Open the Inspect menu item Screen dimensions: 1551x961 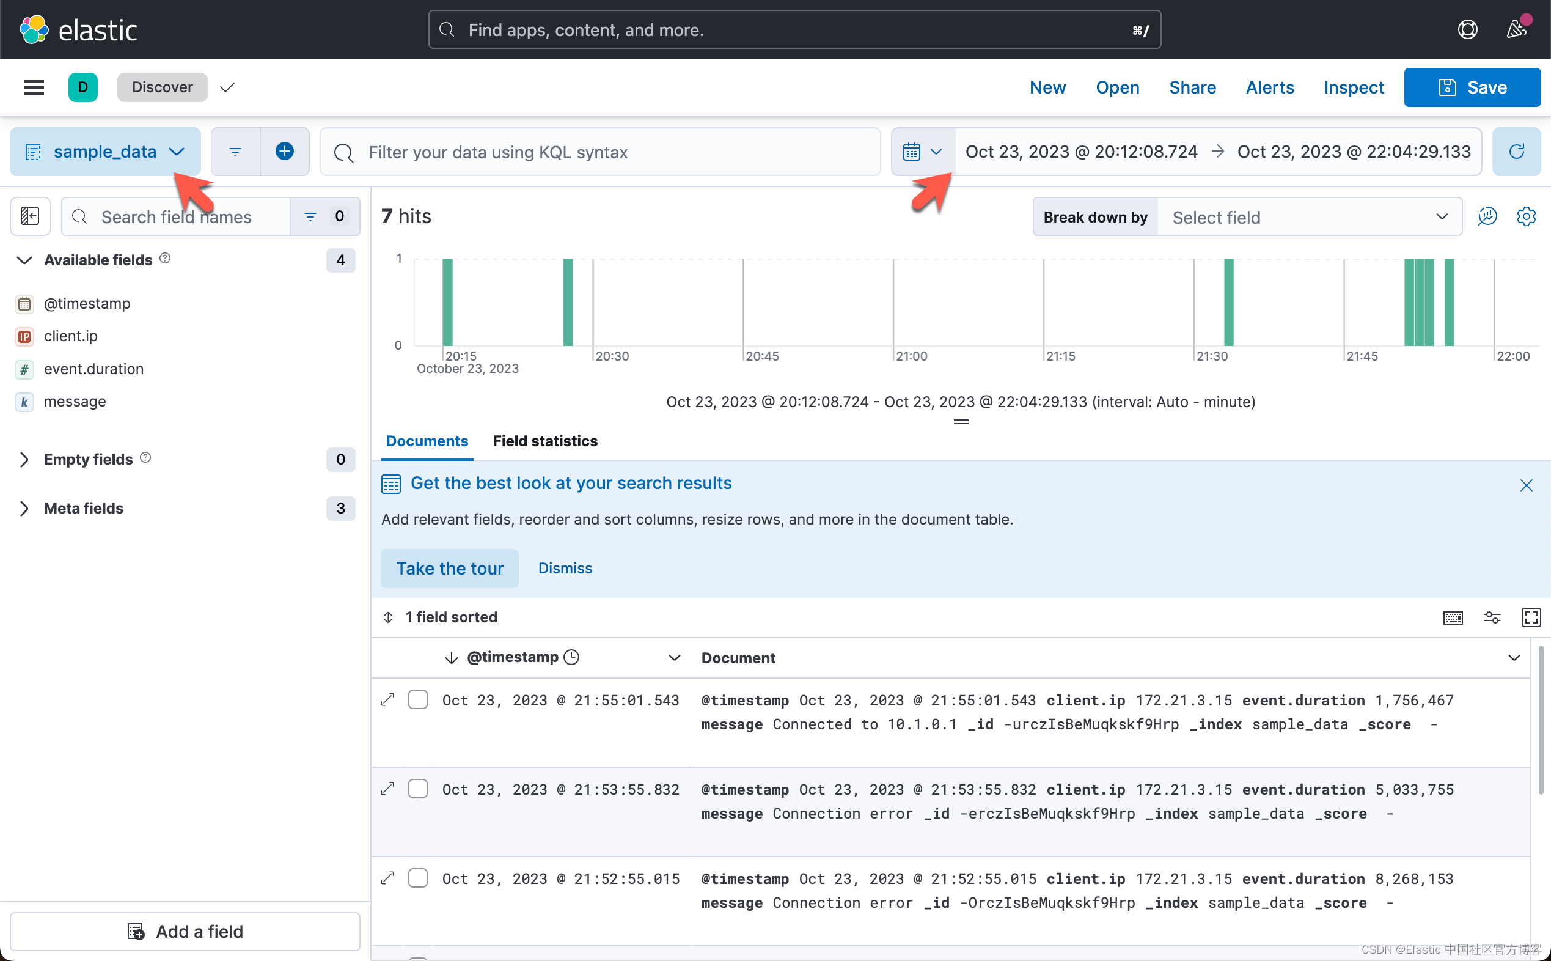(1354, 87)
